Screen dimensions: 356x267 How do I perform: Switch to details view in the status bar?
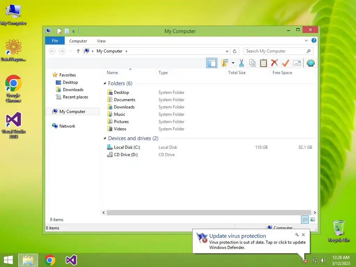(x=305, y=220)
